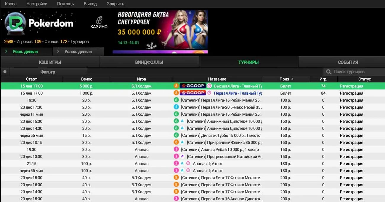Viewport: 385px width, 202px height.
Task: Sort by the Взнос column header
Action: point(87,79)
